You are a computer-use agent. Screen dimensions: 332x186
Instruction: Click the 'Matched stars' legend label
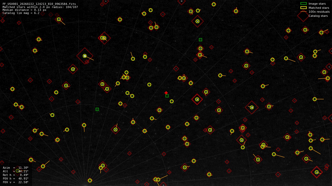[319, 8]
